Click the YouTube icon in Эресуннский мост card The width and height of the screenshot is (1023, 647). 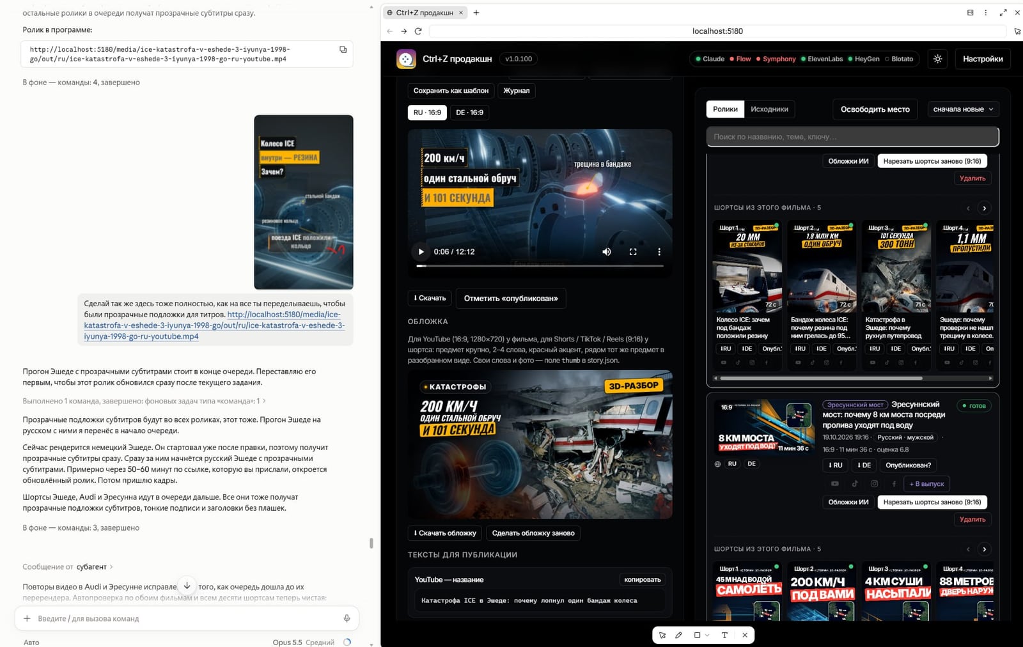(834, 483)
